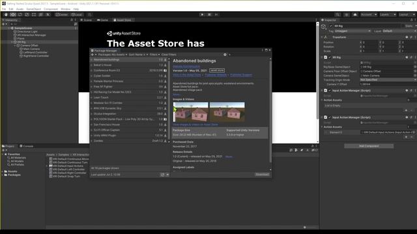Open Packages: My Assets dropdown
417x234 pixels.
113,55
